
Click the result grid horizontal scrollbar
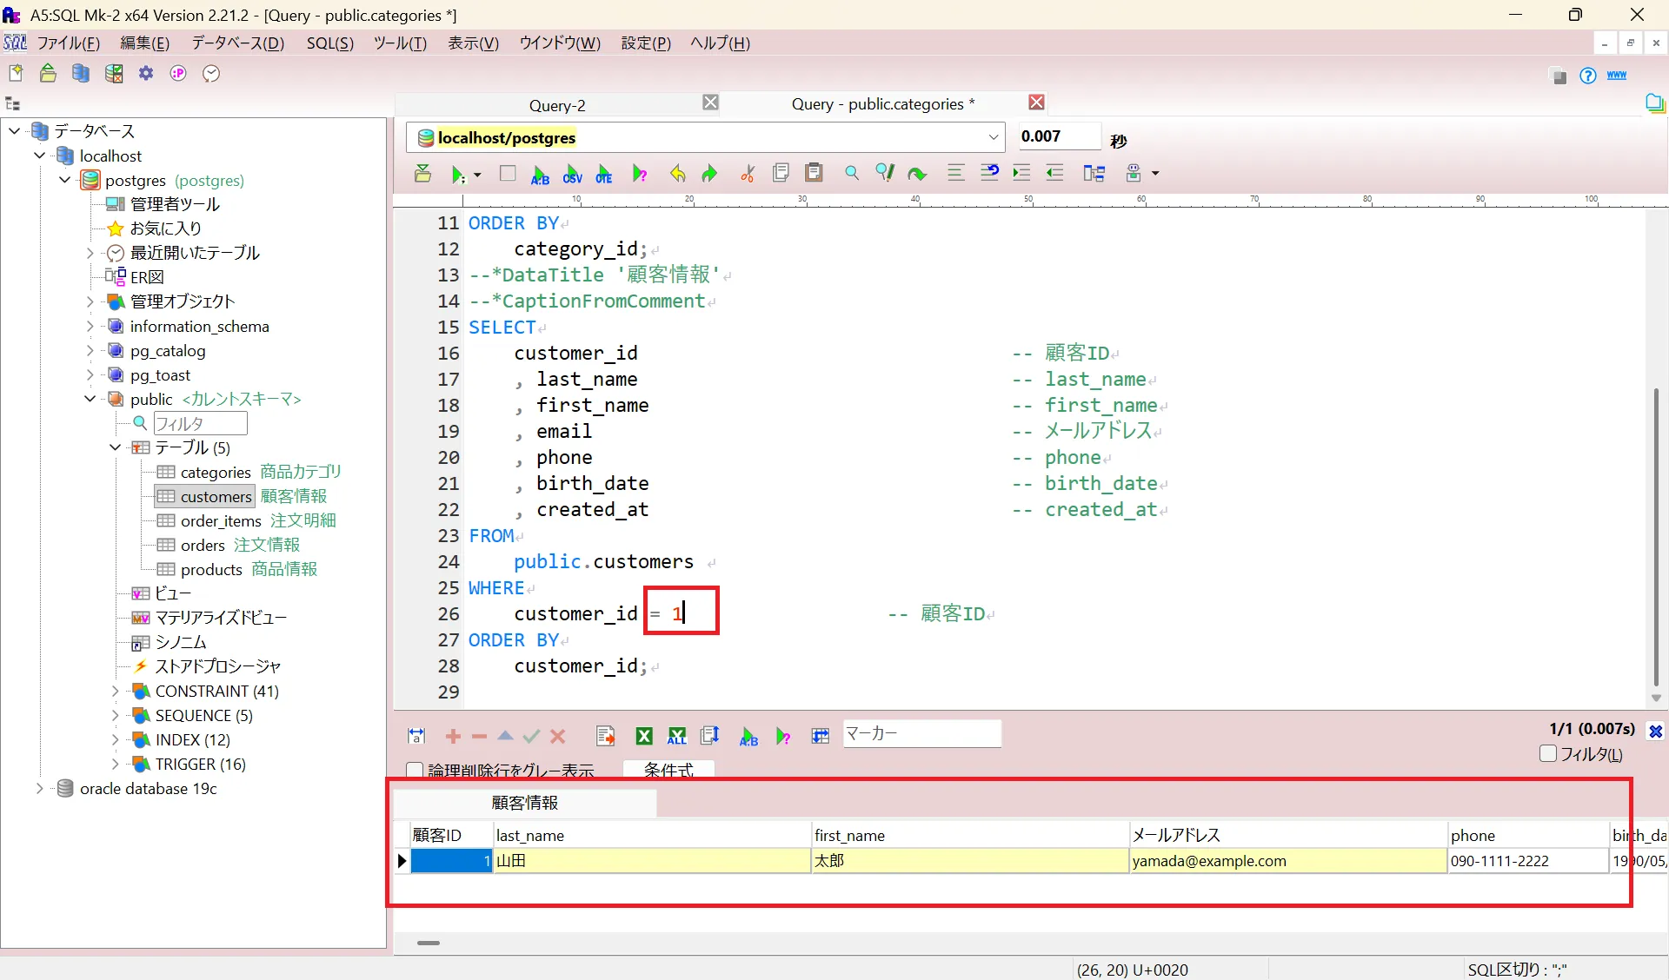(429, 943)
